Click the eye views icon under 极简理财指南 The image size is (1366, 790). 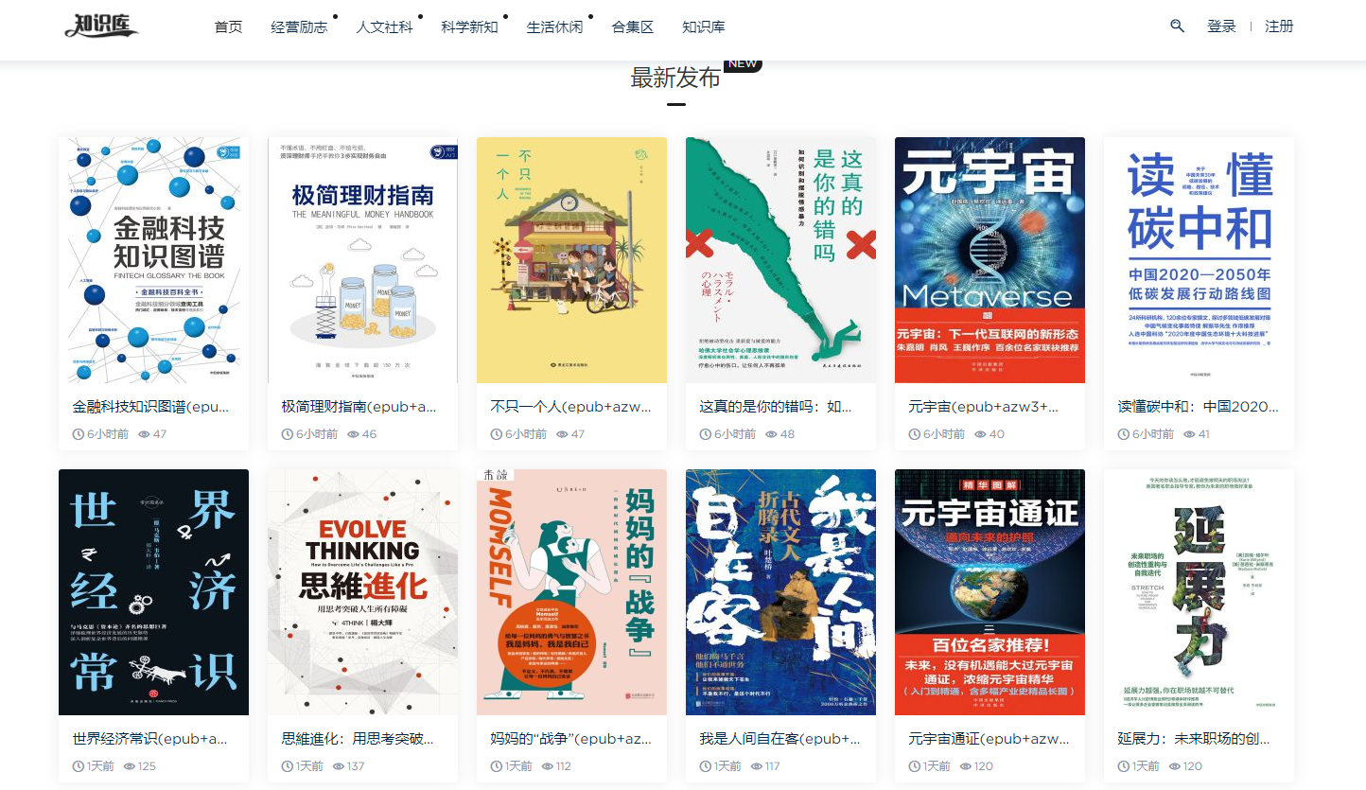pos(353,434)
